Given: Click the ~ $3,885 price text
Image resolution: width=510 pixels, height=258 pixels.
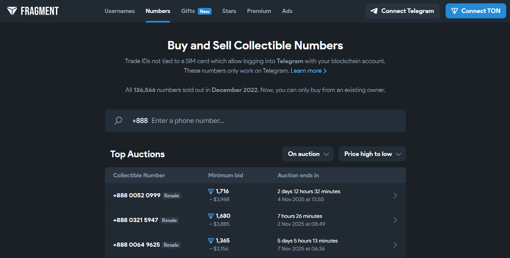Looking at the screenshot, I should pos(219,224).
